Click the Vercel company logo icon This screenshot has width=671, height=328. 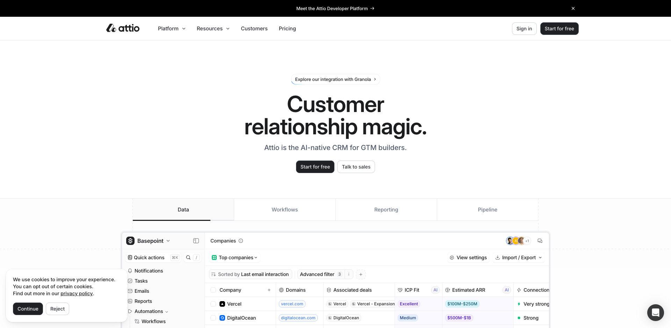pos(222,304)
